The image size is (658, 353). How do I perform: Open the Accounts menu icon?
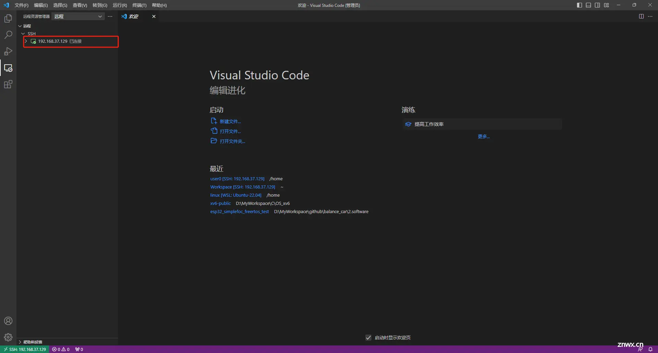point(8,321)
